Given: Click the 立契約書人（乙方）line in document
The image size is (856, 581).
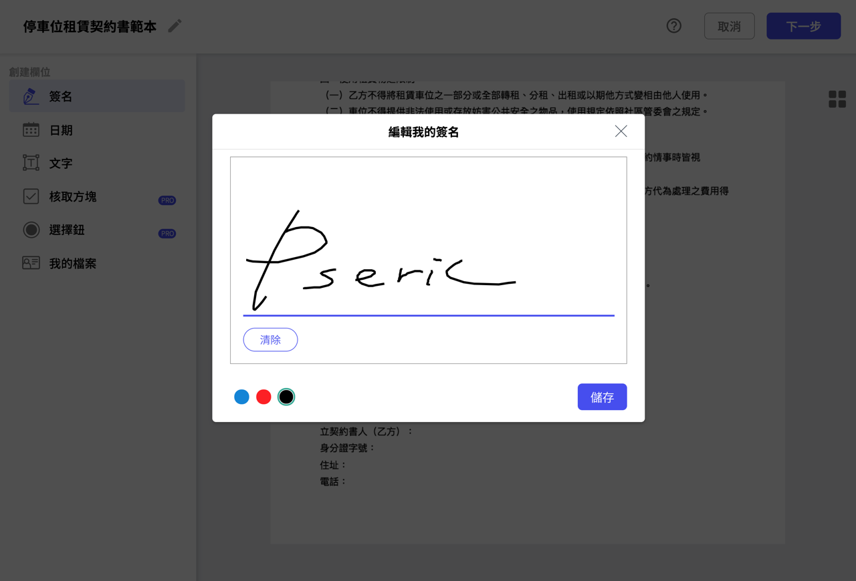Looking at the screenshot, I should pos(366,431).
